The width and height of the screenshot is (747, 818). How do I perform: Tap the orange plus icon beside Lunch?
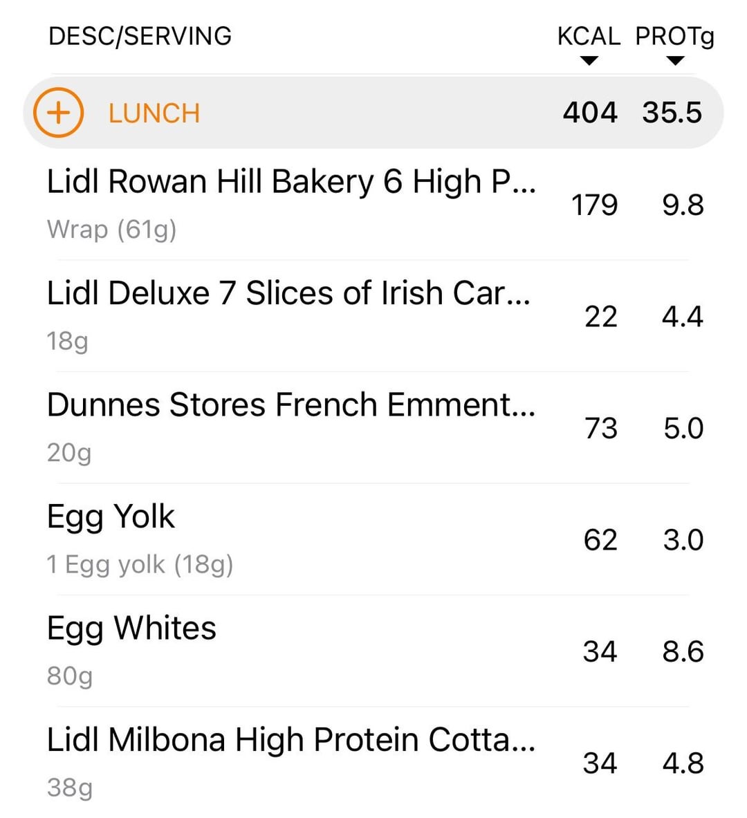[59, 113]
